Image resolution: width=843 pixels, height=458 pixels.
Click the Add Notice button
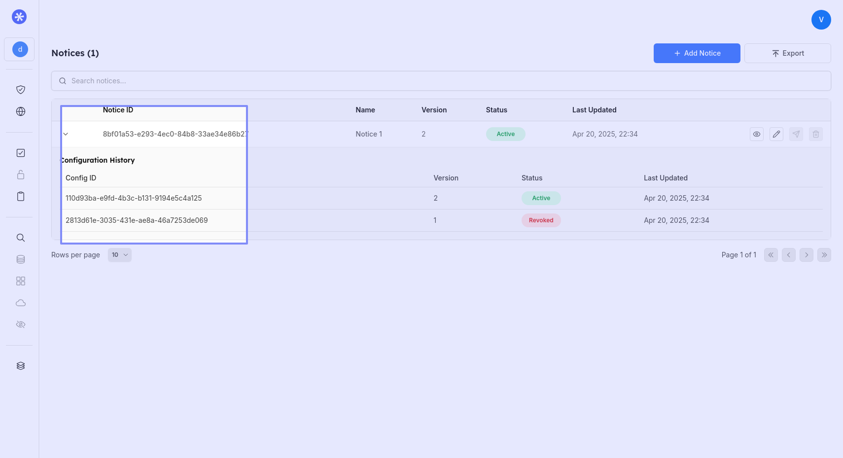point(697,53)
